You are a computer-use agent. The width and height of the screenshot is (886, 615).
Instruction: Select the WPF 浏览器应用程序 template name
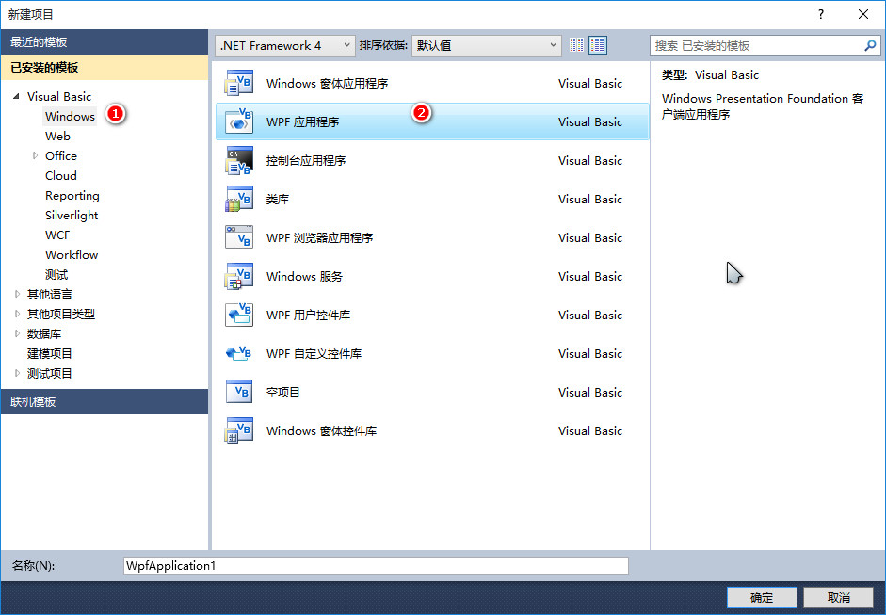320,238
